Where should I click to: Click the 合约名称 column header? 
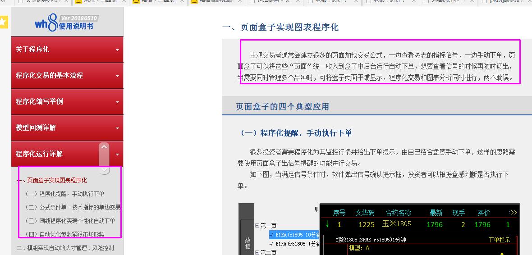(x=398, y=213)
